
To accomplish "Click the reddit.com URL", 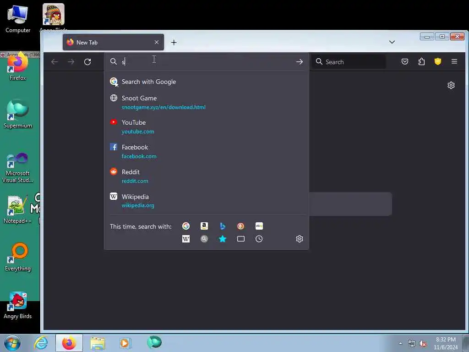I will click(x=135, y=181).
